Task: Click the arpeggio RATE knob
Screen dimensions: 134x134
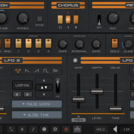Action: (63, 44)
